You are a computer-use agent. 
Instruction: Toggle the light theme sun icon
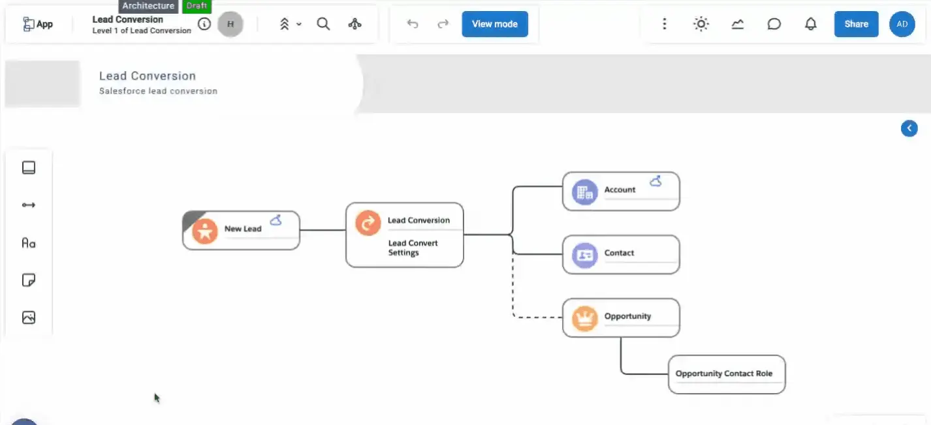[701, 24]
